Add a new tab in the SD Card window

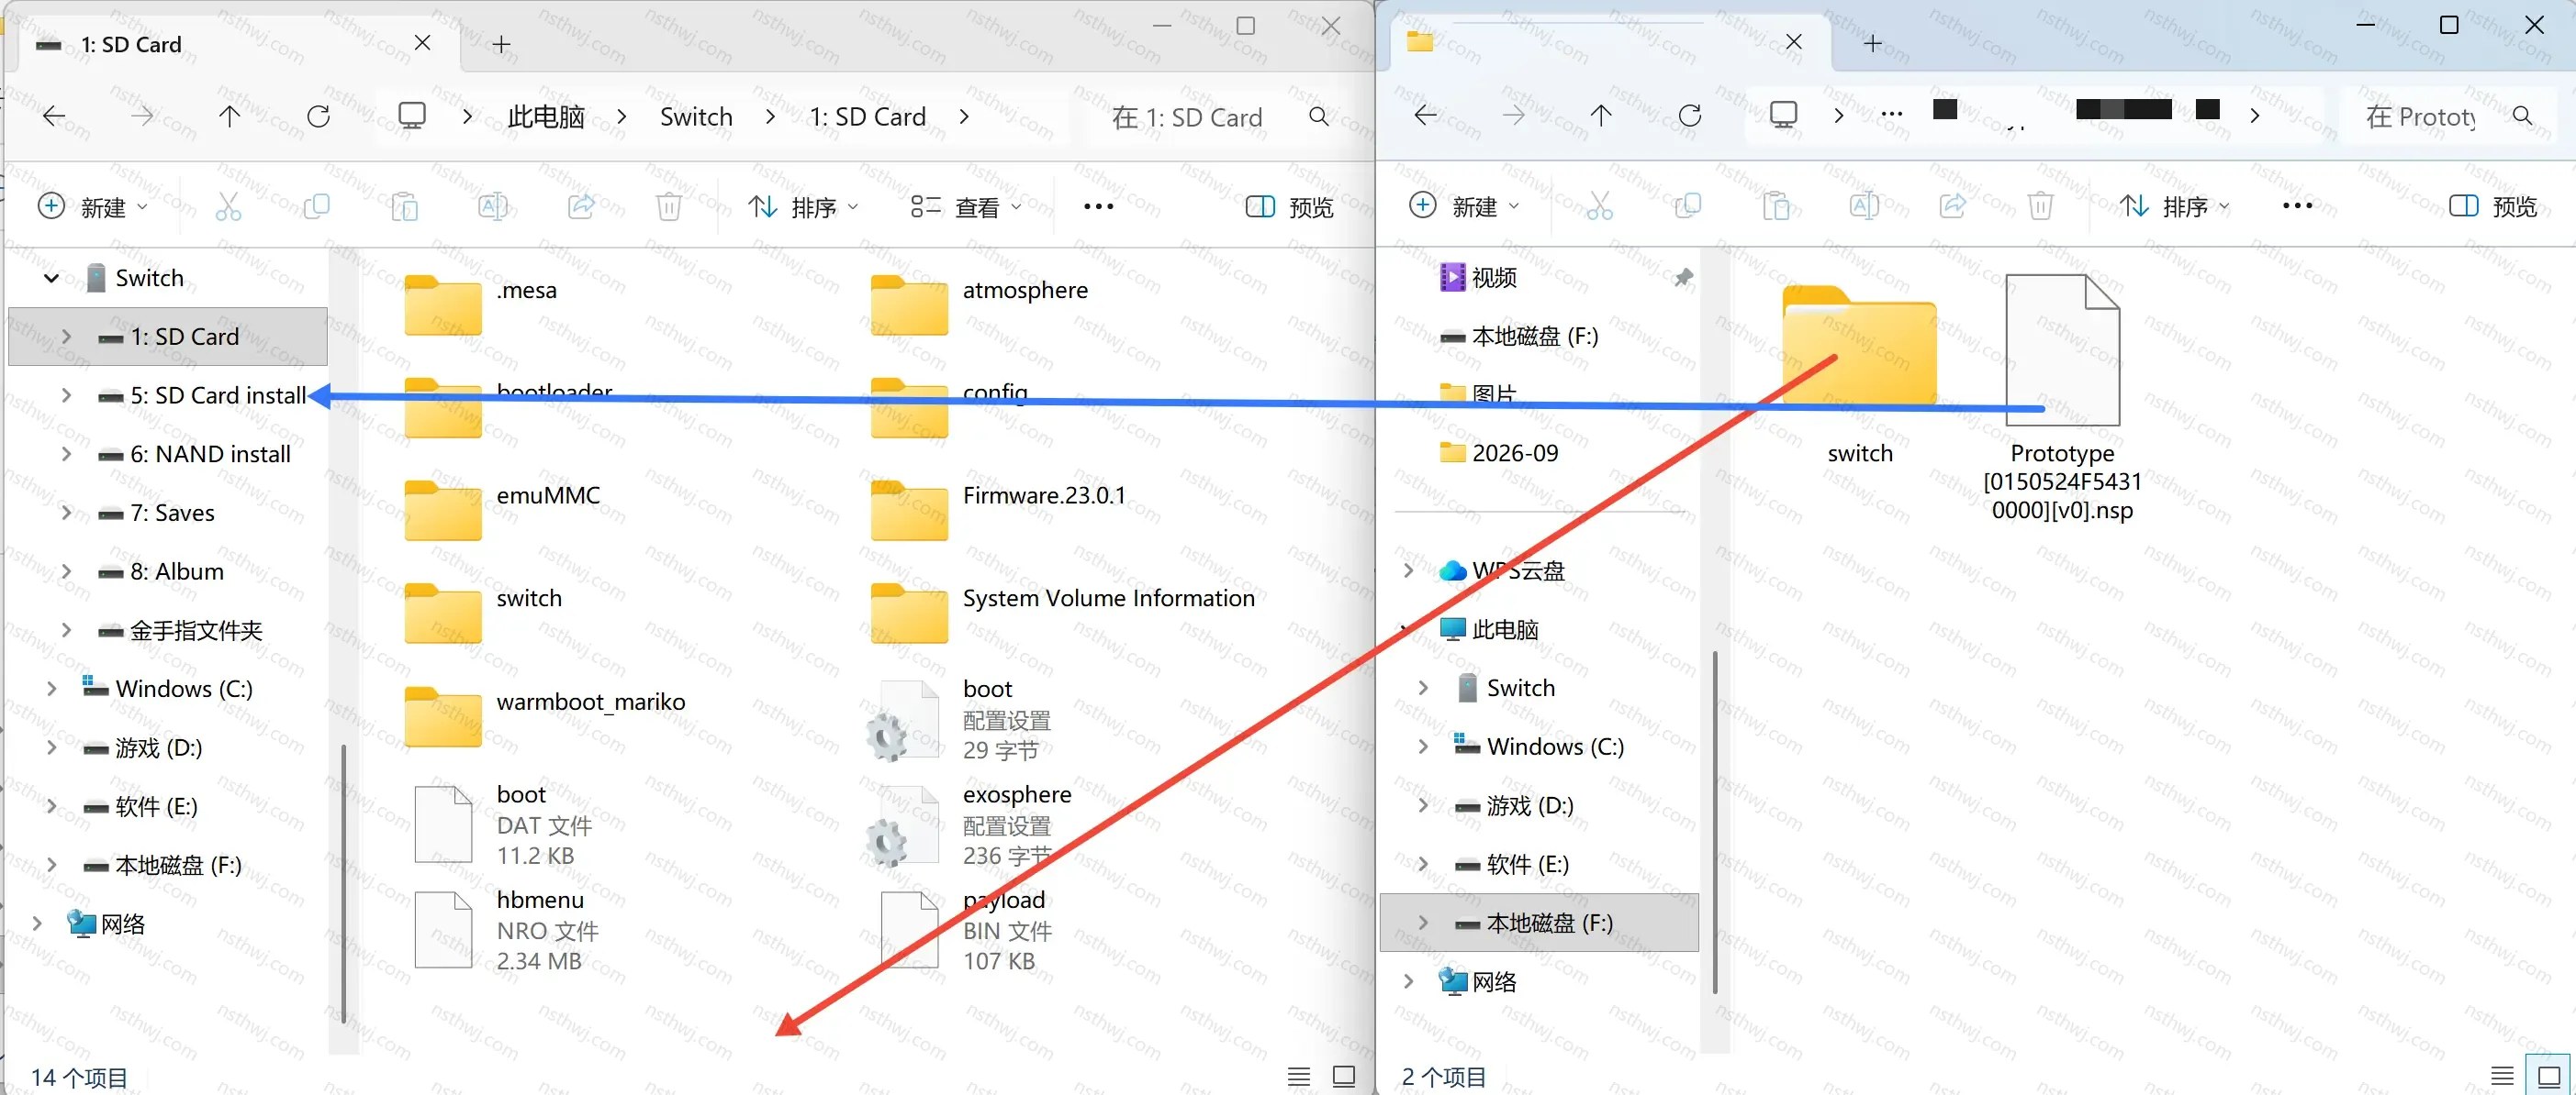click(502, 44)
